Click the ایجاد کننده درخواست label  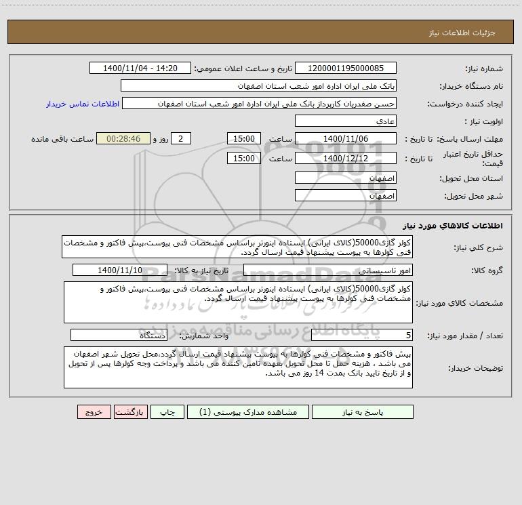[x=465, y=104]
